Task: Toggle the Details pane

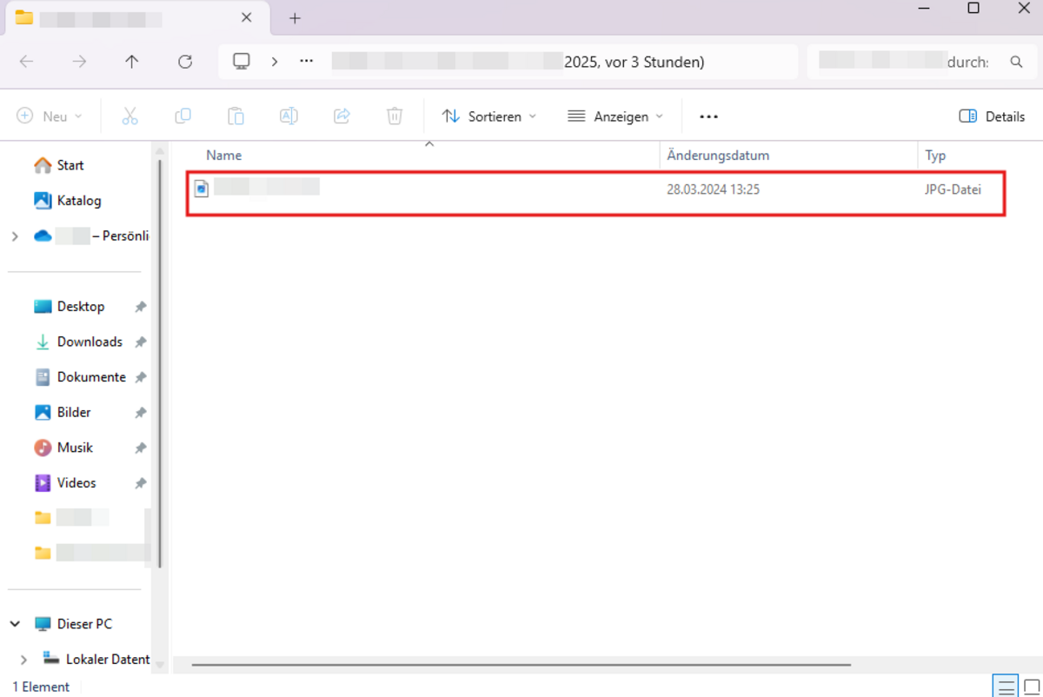Action: (x=992, y=116)
